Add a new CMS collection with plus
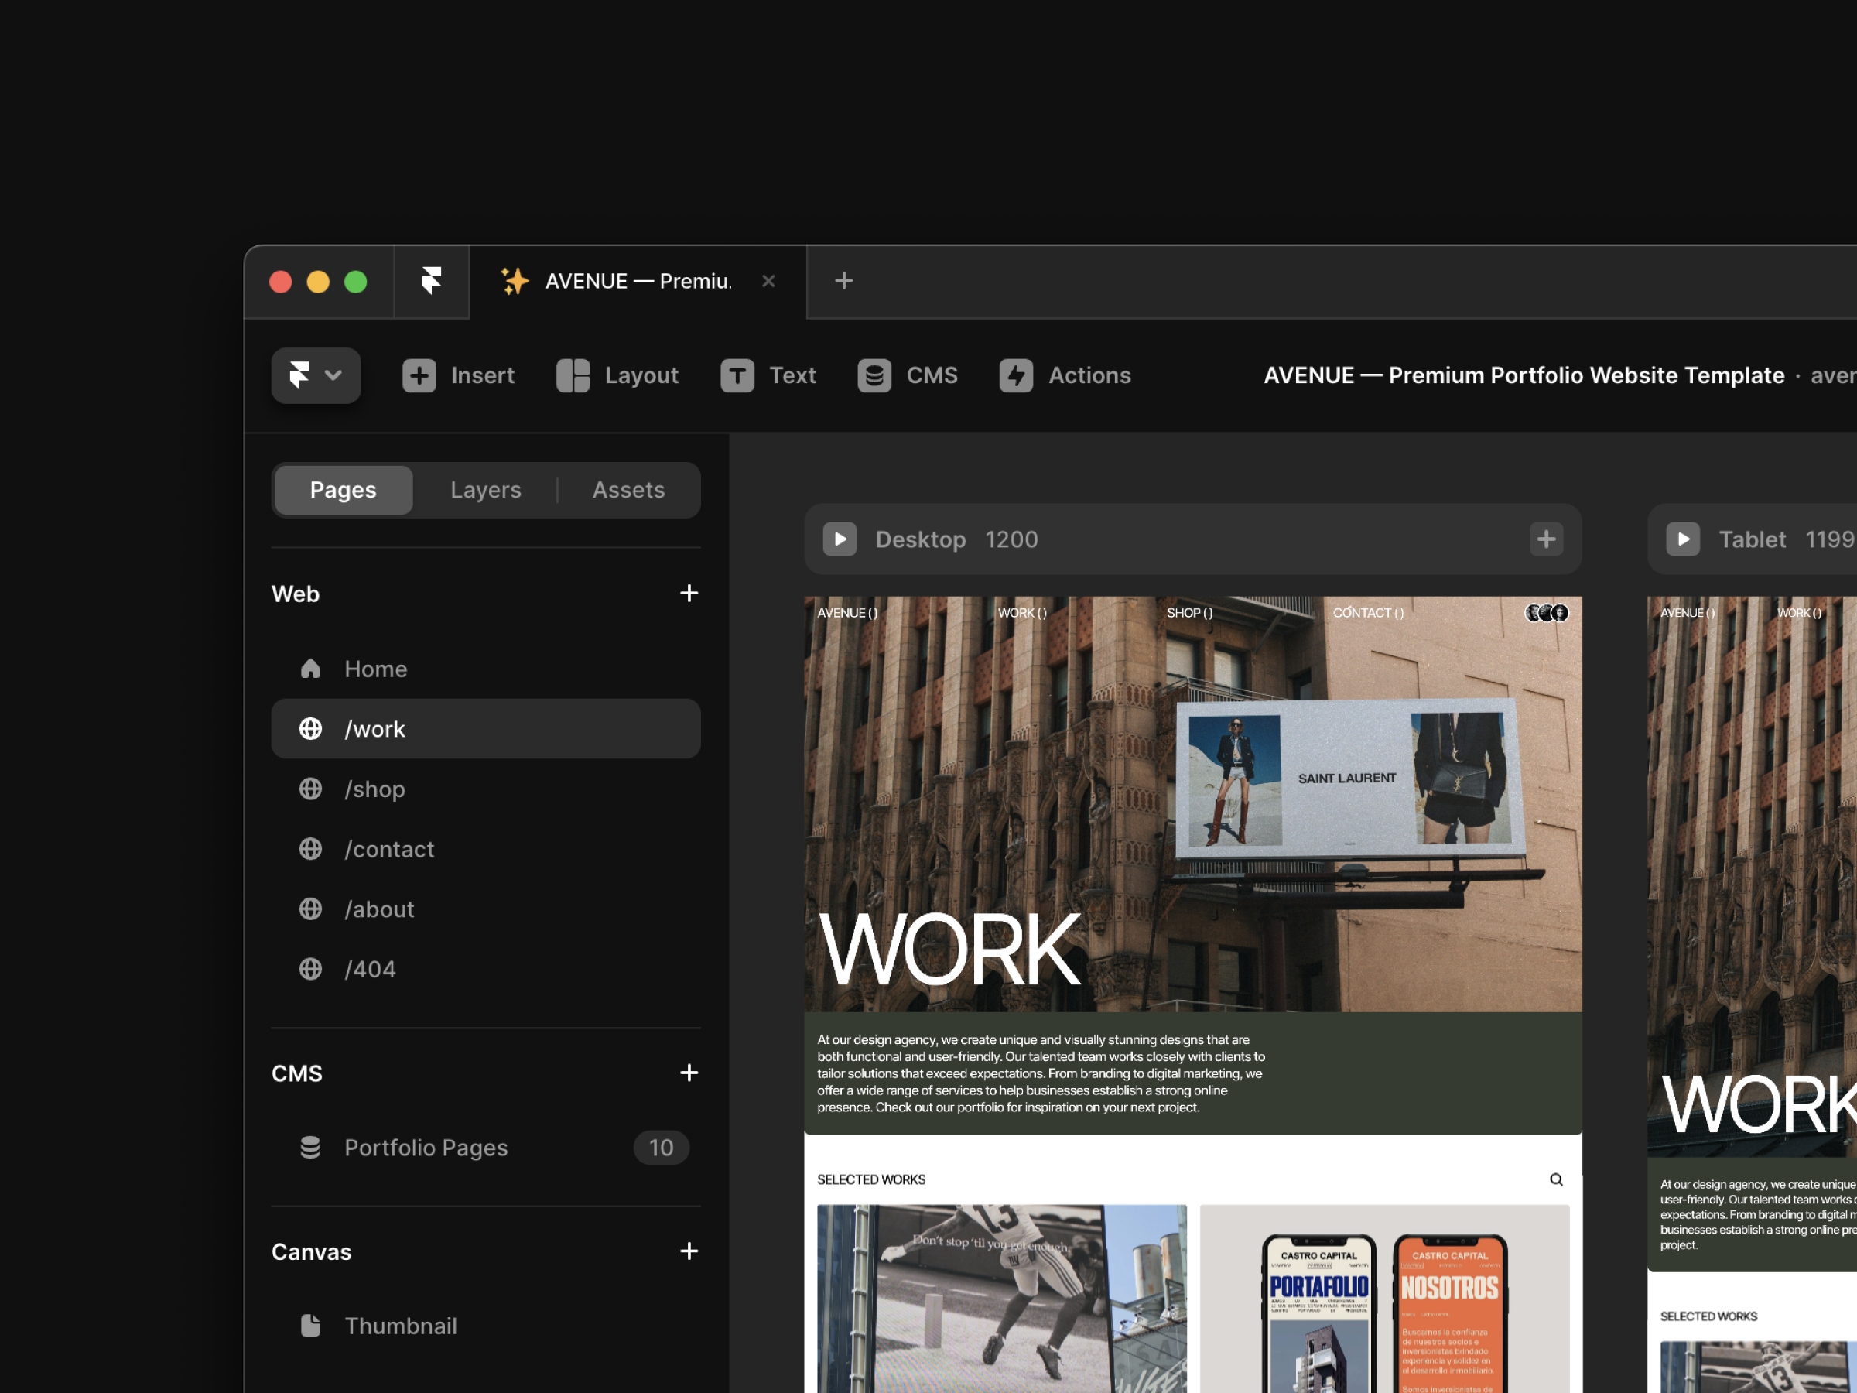 (x=689, y=1073)
